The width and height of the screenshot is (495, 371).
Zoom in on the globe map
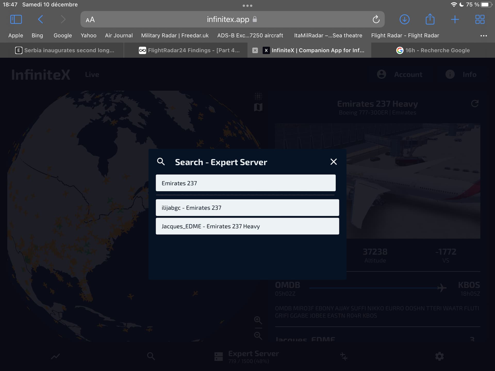(x=258, y=320)
